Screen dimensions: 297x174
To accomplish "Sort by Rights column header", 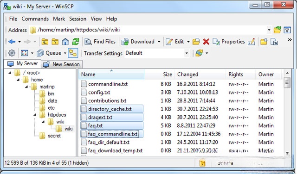I will pos(241,74).
